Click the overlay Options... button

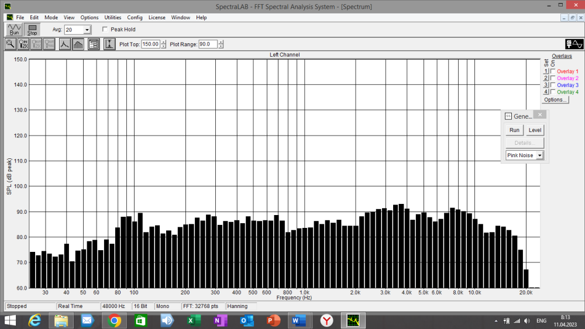(x=555, y=100)
